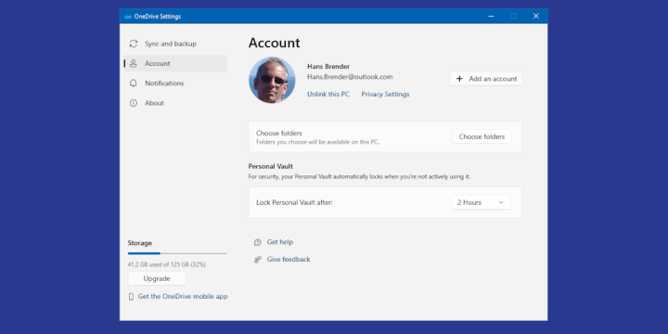668x334 pixels.
Task: Click the Get help question icon
Action: (257, 242)
